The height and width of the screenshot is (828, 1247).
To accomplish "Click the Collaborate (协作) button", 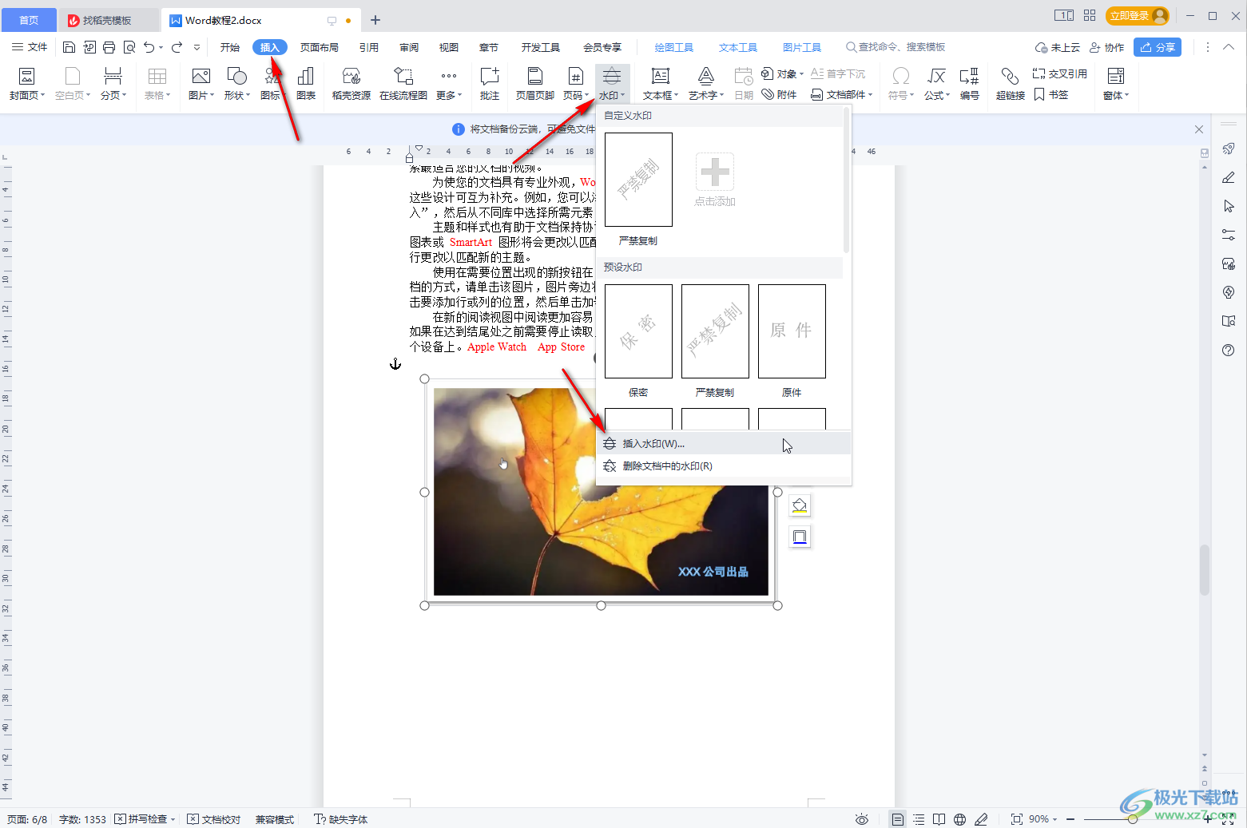I will [x=1107, y=47].
